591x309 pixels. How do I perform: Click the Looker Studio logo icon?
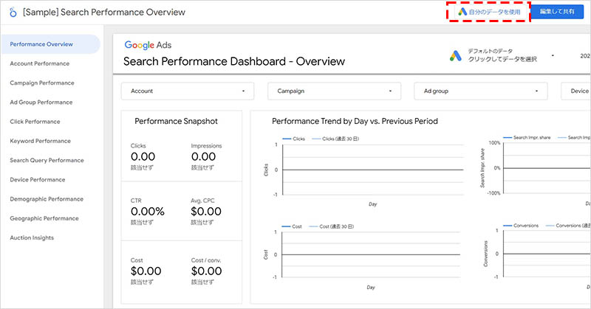click(13, 13)
